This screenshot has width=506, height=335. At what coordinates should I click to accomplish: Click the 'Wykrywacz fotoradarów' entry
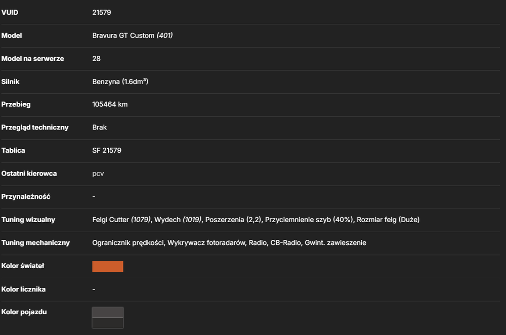point(206,243)
